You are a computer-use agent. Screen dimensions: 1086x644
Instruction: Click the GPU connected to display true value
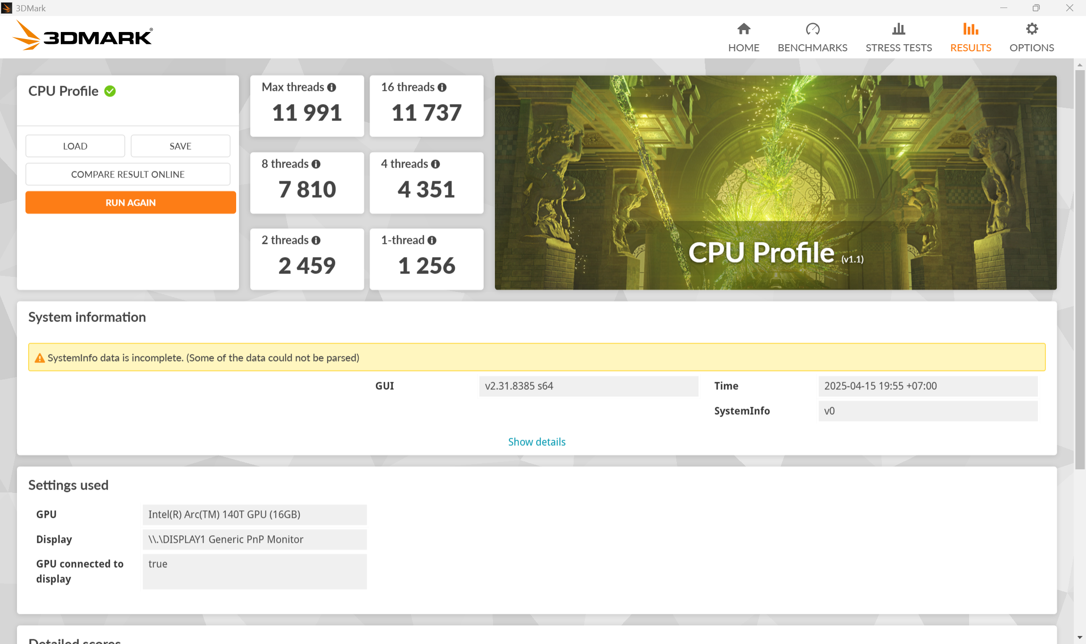point(255,572)
